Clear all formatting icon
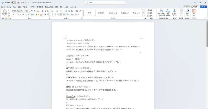This screenshot has height=109, width=208. tap(42, 11)
